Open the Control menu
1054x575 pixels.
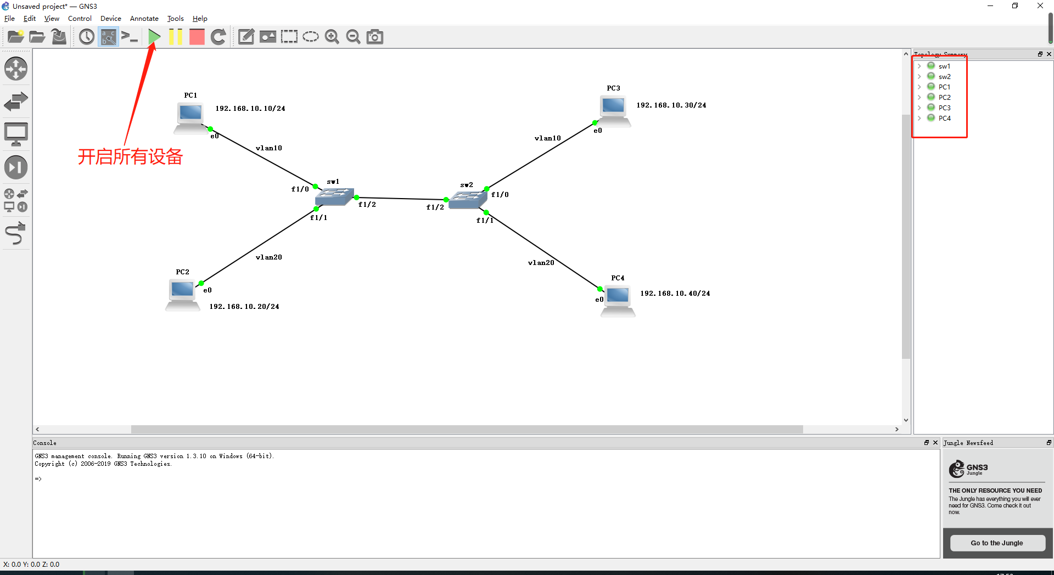click(x=80, y=18)
